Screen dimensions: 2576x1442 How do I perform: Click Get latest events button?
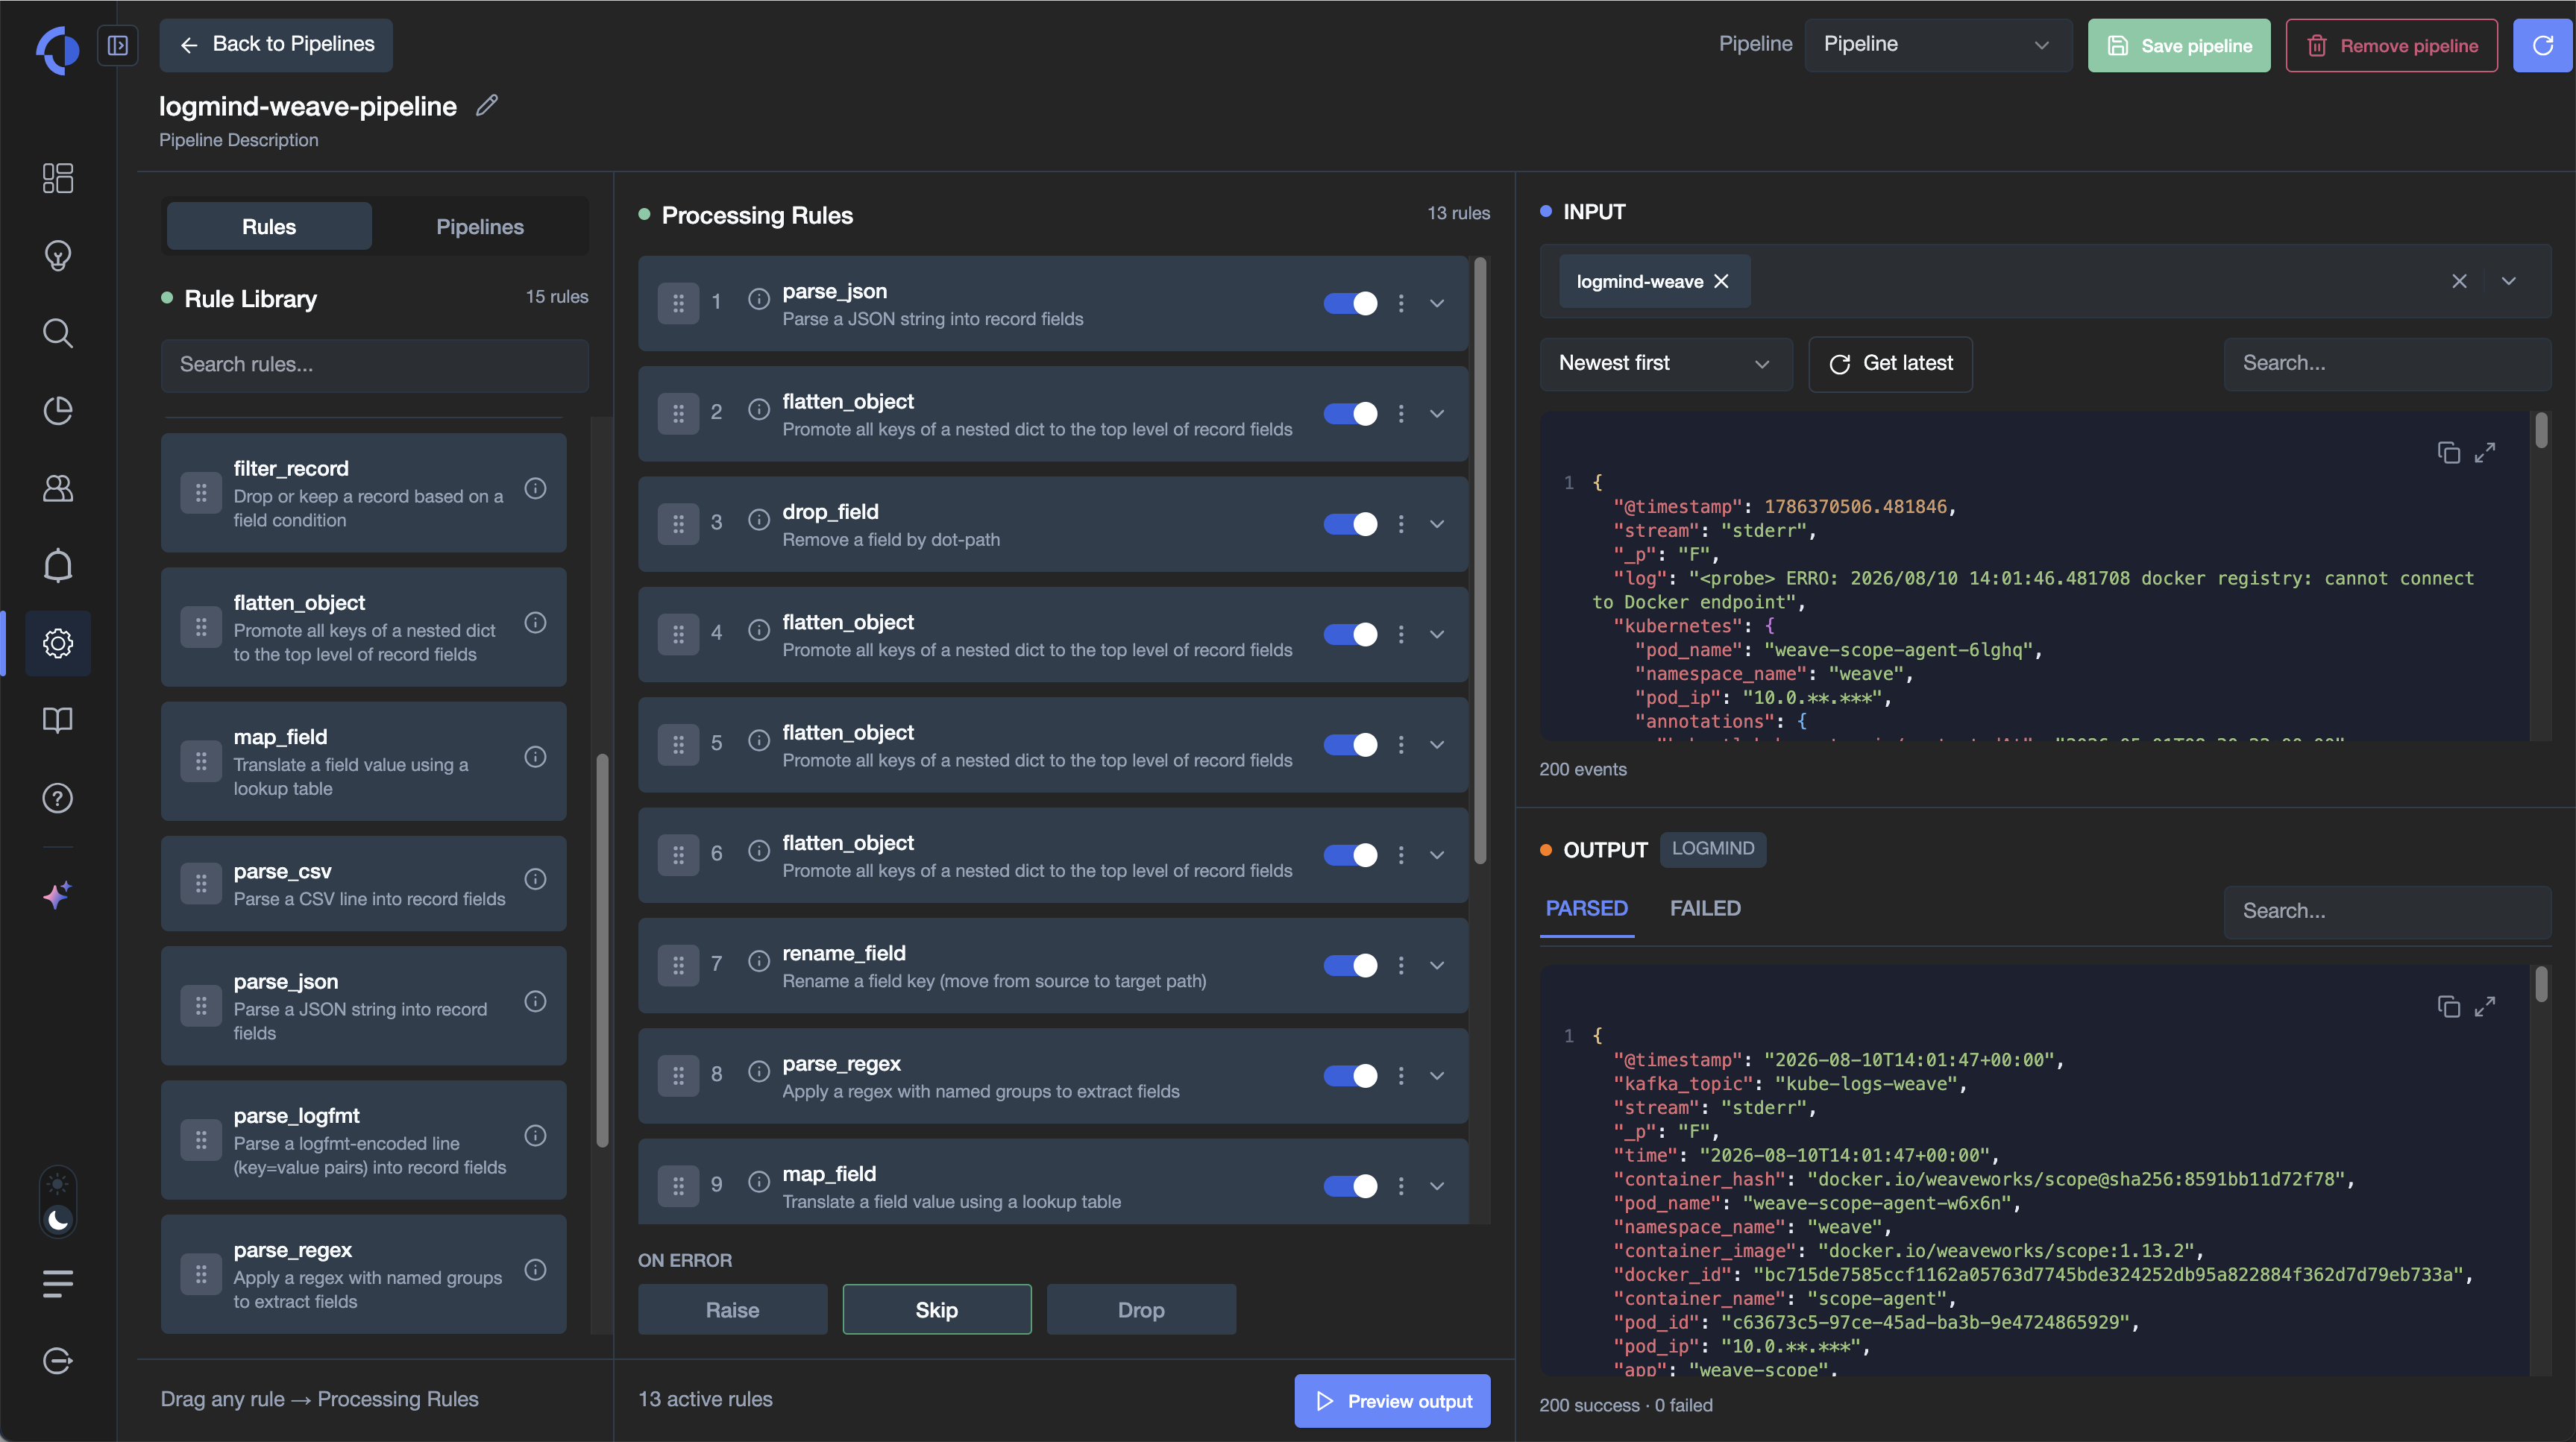point(1890,364)
